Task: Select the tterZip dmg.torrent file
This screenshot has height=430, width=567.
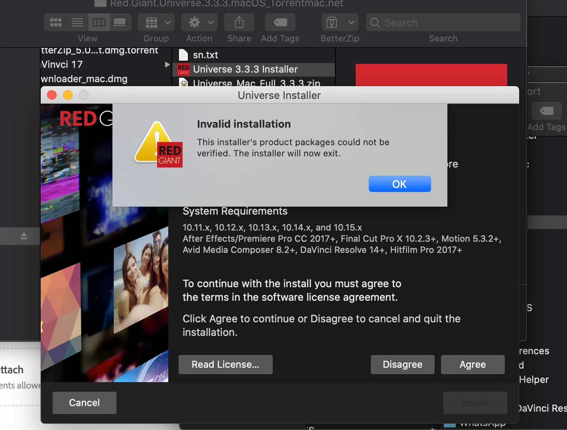Action: [106, 52]
